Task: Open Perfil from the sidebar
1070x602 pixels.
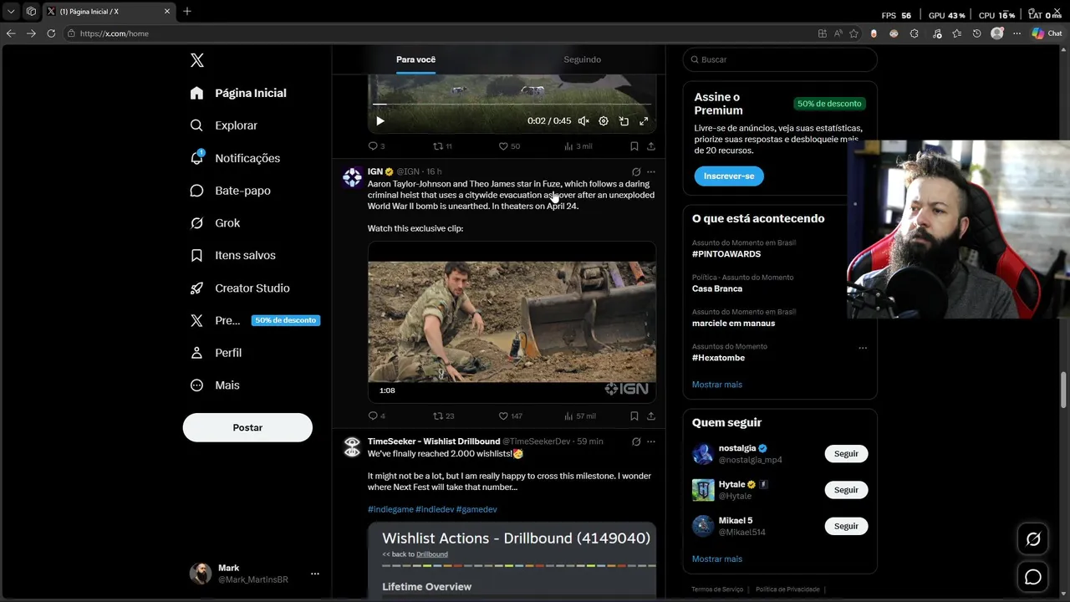Action: 216,353
